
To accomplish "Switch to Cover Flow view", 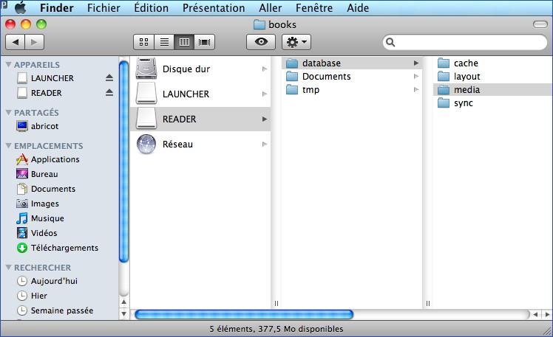I will (x=205, y=42).
